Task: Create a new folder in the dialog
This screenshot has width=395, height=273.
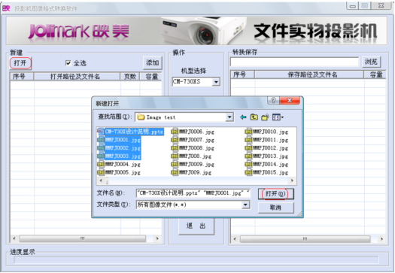Action: pyautogui.click(x=265, y=117)
